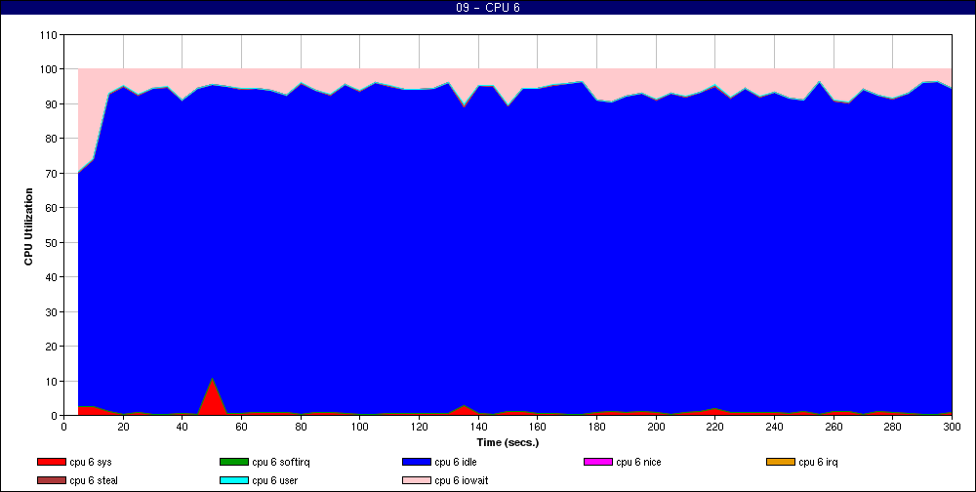Select the 'cpu 6 steal' legend label
The height and width of the screenshot is (492, 976).
coord(94,481)
